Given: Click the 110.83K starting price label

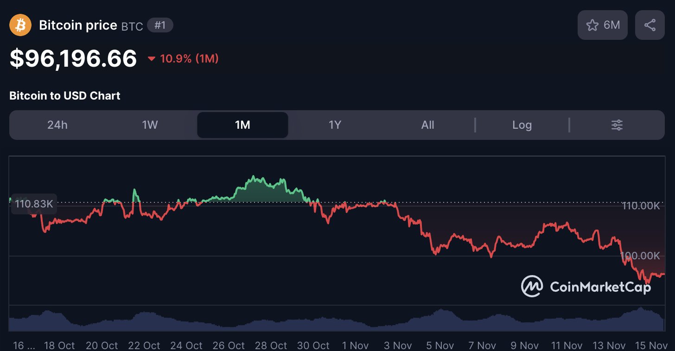Looking at the screenshot, I should click(x=34, y=204).
